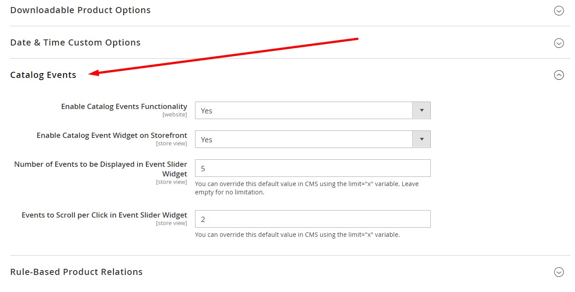
Task: Click the help note below Events to Scroll field
Action: click(297, 235)
